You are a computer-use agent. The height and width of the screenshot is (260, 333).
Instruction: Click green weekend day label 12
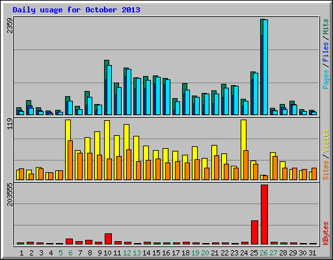[127, 253]
